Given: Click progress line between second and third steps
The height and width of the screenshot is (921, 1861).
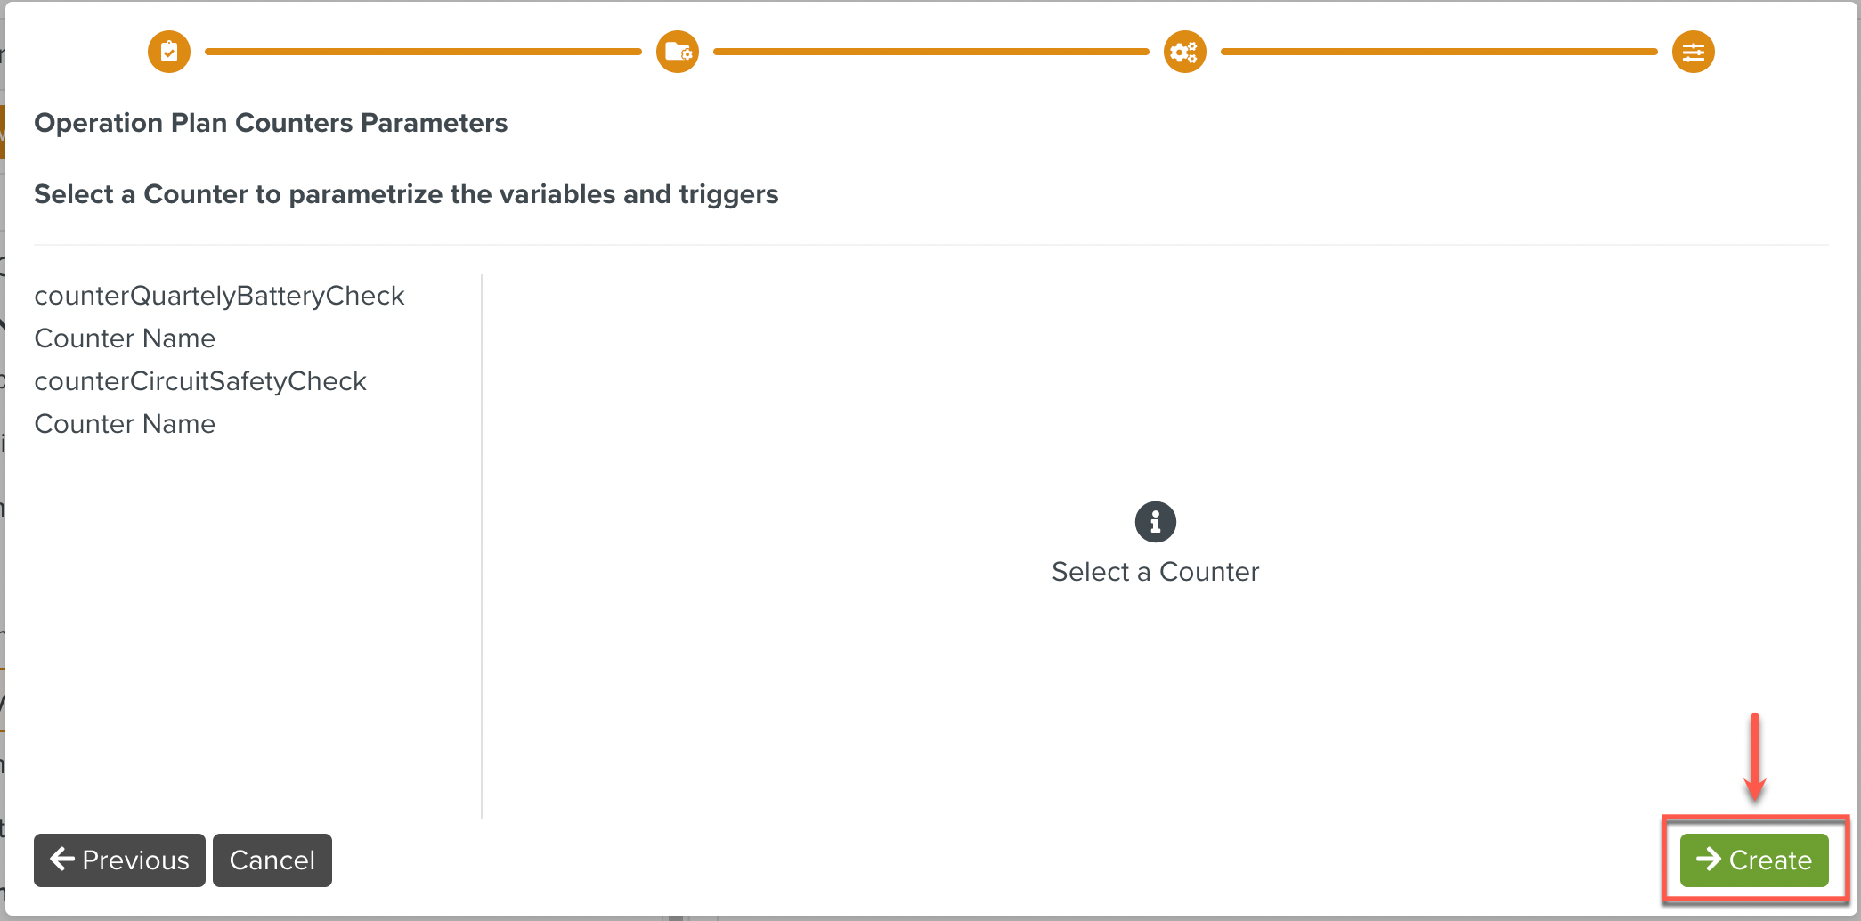Looking at the screenshot, I should click(x=930, y=52).
